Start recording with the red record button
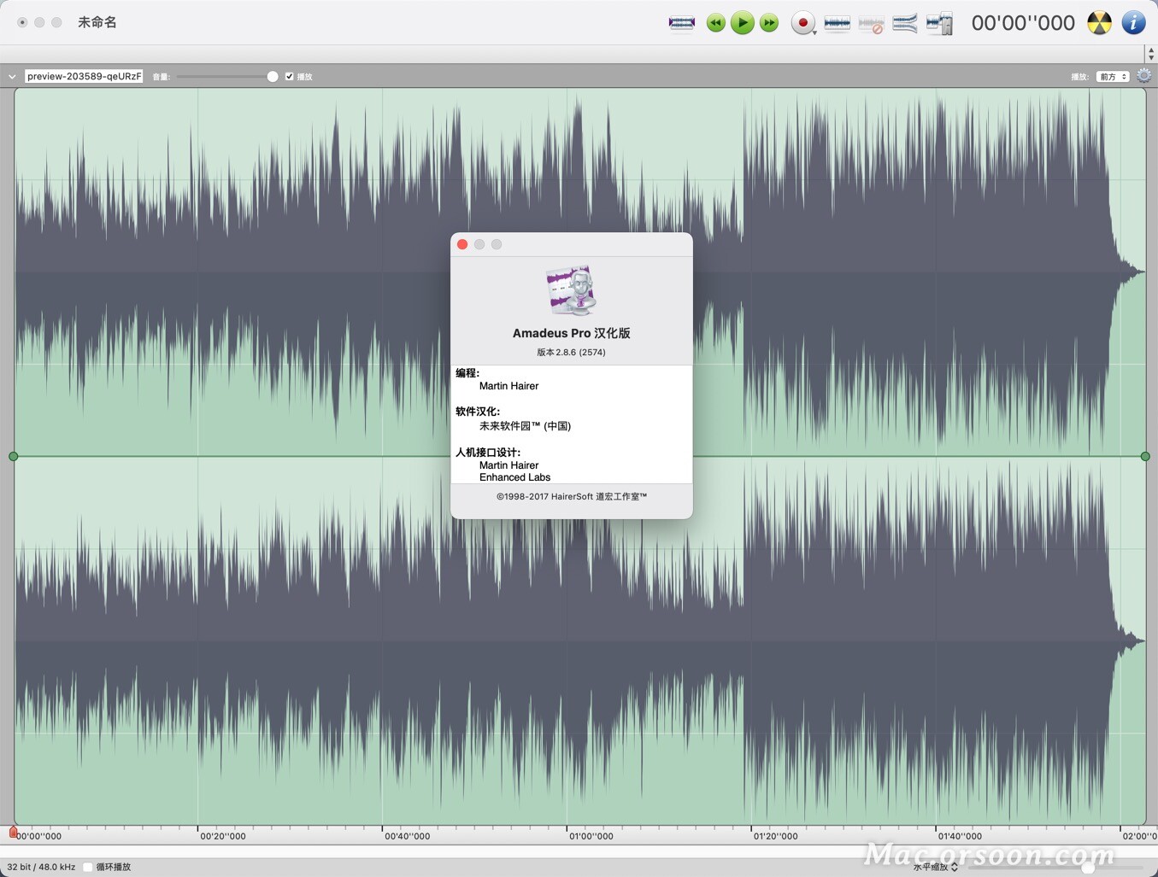Image resolution: width=1158 pixels, height=877 pixels. pyautogui.click(x=802, y=23)
